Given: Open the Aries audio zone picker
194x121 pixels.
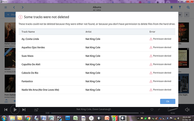Looking at the screenshot, I should coord(173,110).
